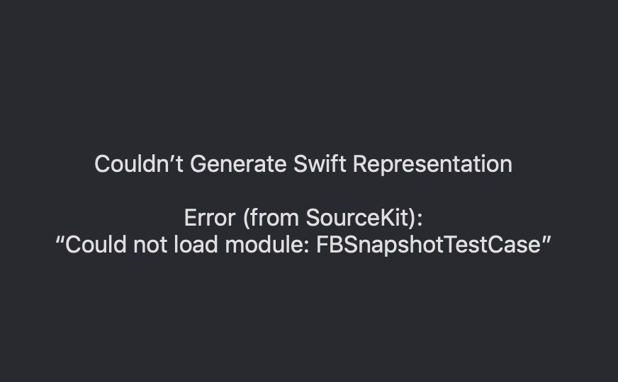This screenshot has width=618, height=382.
Task: Click the word "FBSnapshotTestCase" in the error
Action: 429,244
